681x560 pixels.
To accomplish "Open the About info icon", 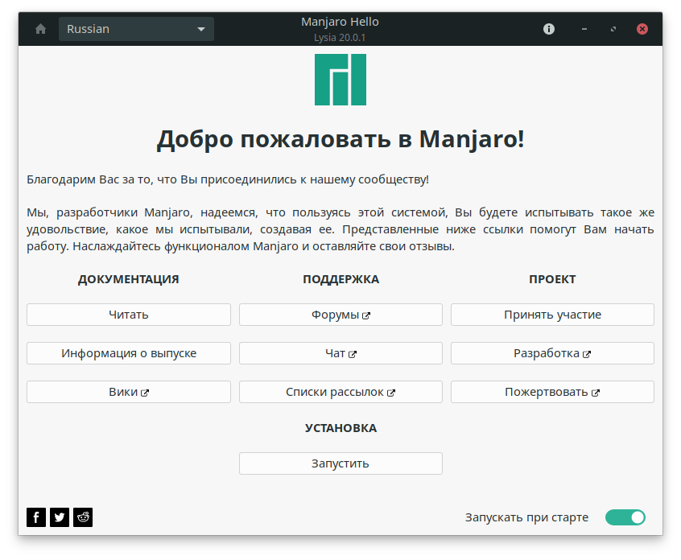I will [548, 29].
